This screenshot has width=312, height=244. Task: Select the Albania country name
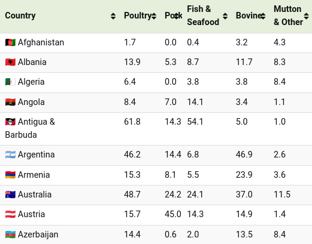click(32, 62)
